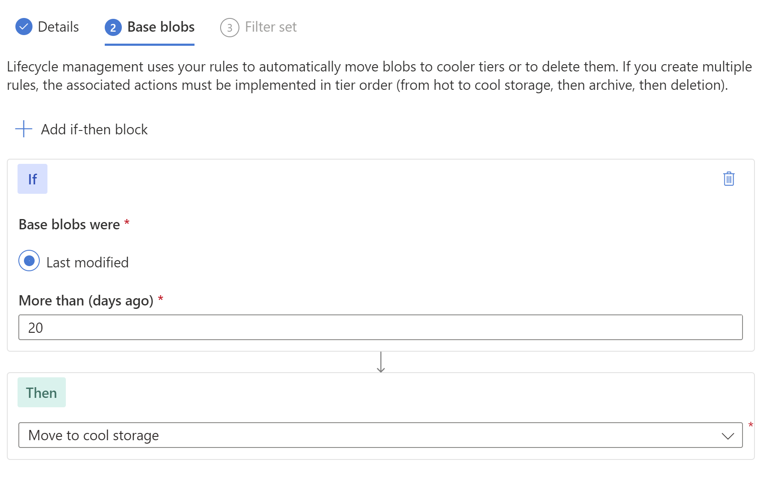Click the down arrow between If and Then

pos(381,362)
